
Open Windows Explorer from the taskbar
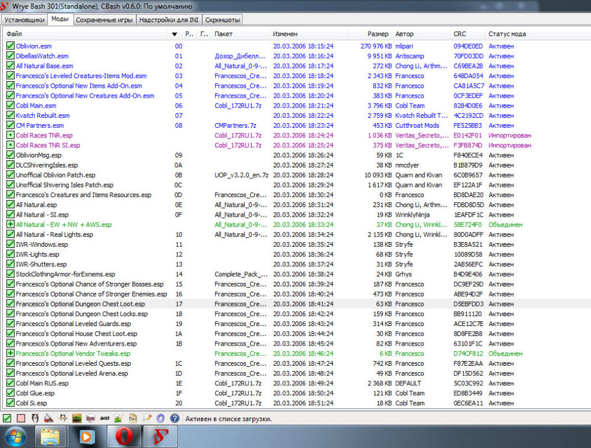click(x=50, y=437)
